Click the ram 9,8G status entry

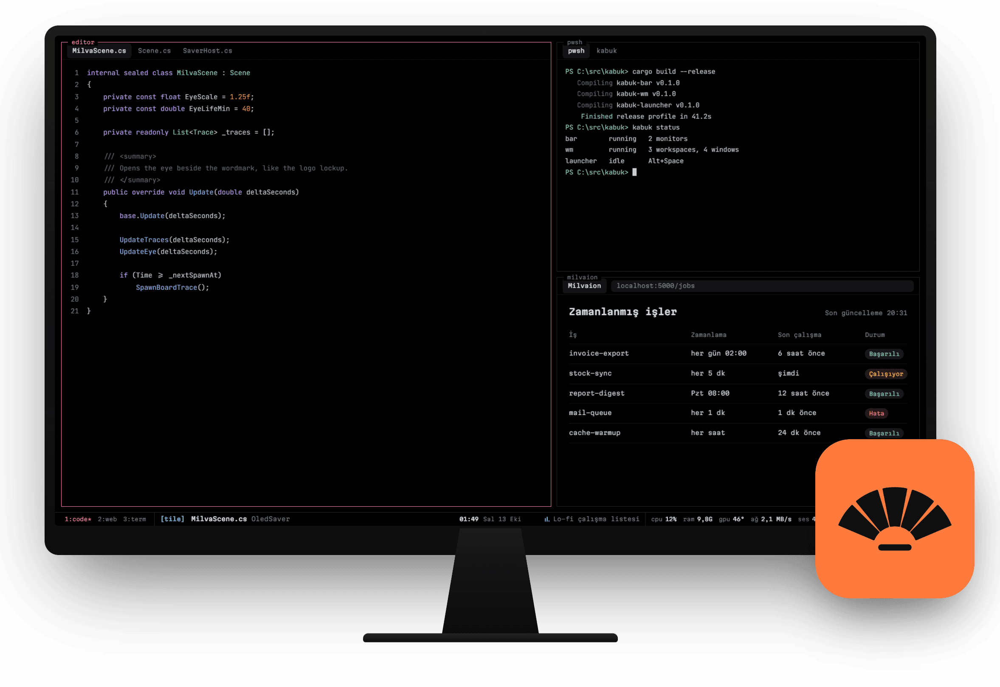(697, 519)
